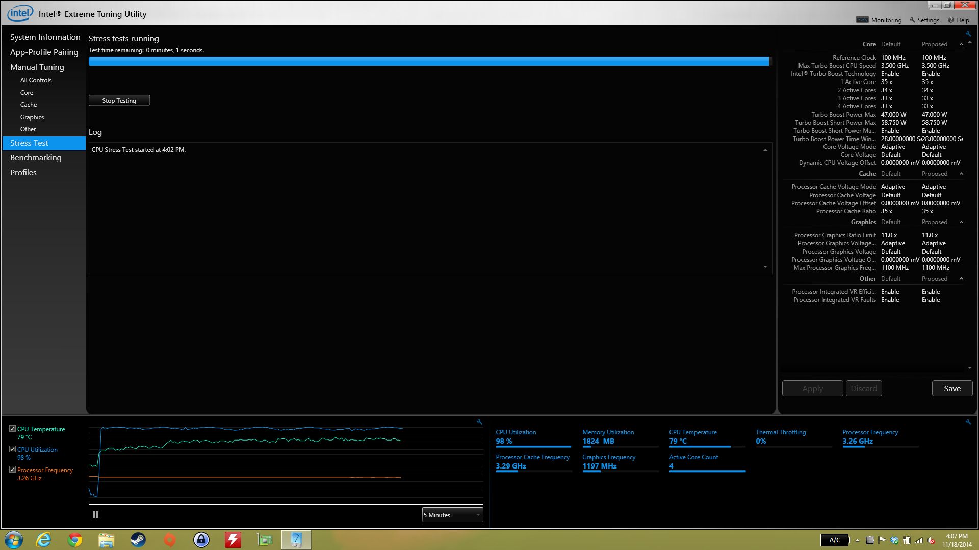This screenshot has height=550, width=979.
Task: Pause the monitoring graph
Action: pyautogui.click(x=95, y=515)
